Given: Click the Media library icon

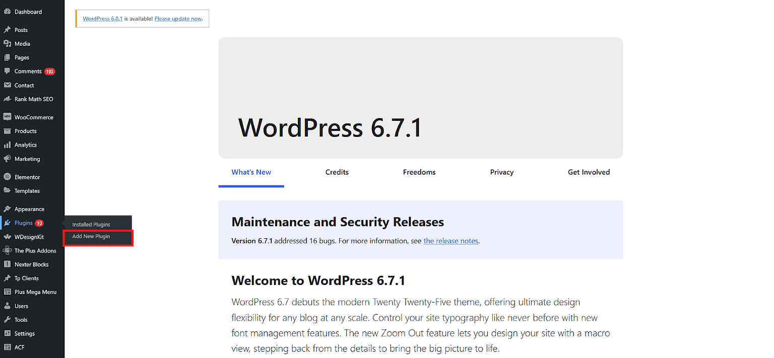Looking at the screenshot, I should (x=7, y=43).
